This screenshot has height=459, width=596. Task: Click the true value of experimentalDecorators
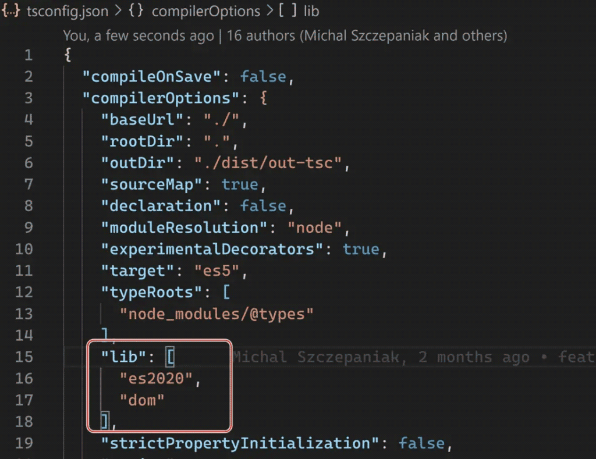coord(361,249)
